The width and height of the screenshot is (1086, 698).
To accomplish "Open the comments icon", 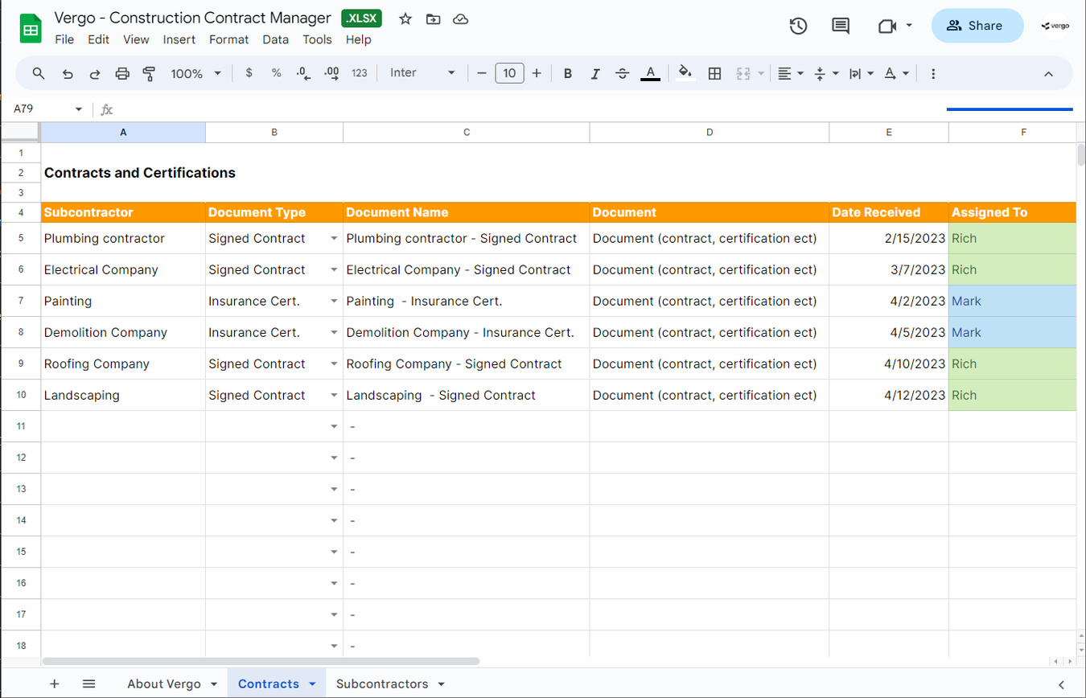I will click(840, 26).
